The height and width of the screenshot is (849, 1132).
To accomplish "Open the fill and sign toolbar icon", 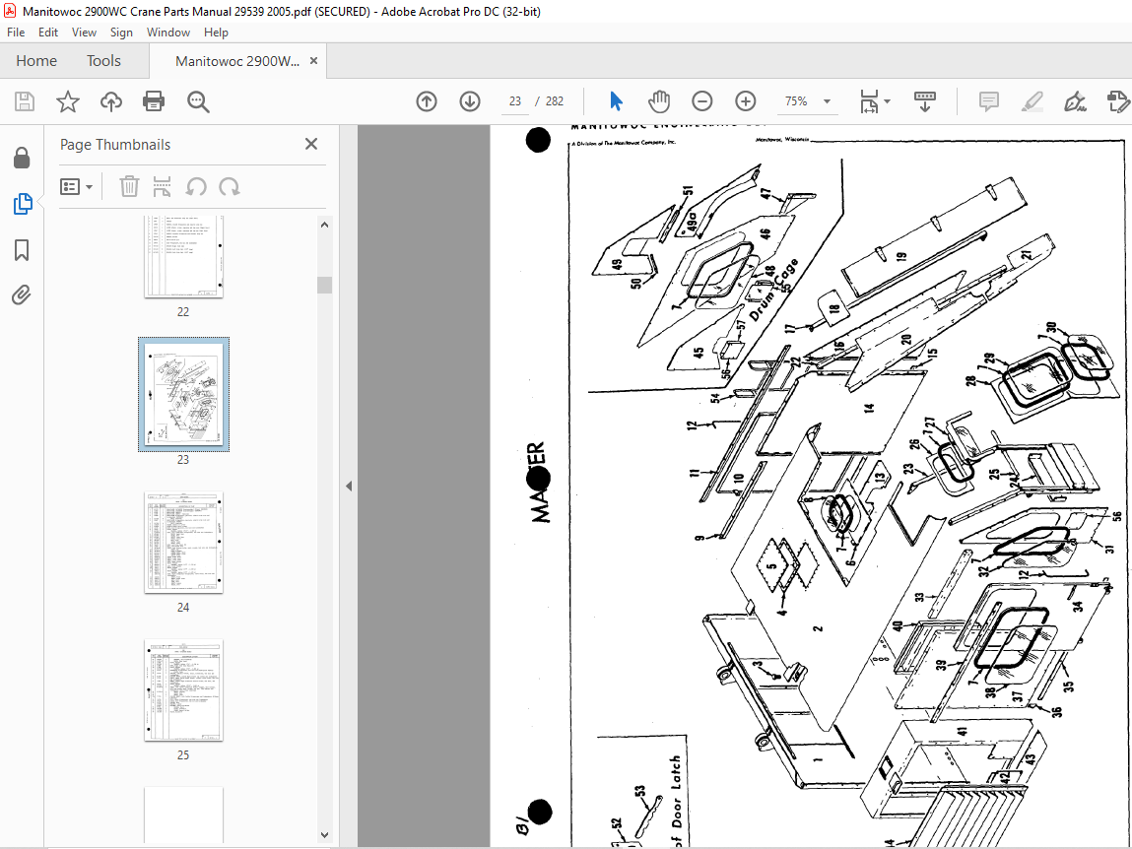I will click(x=1117, y=101).
